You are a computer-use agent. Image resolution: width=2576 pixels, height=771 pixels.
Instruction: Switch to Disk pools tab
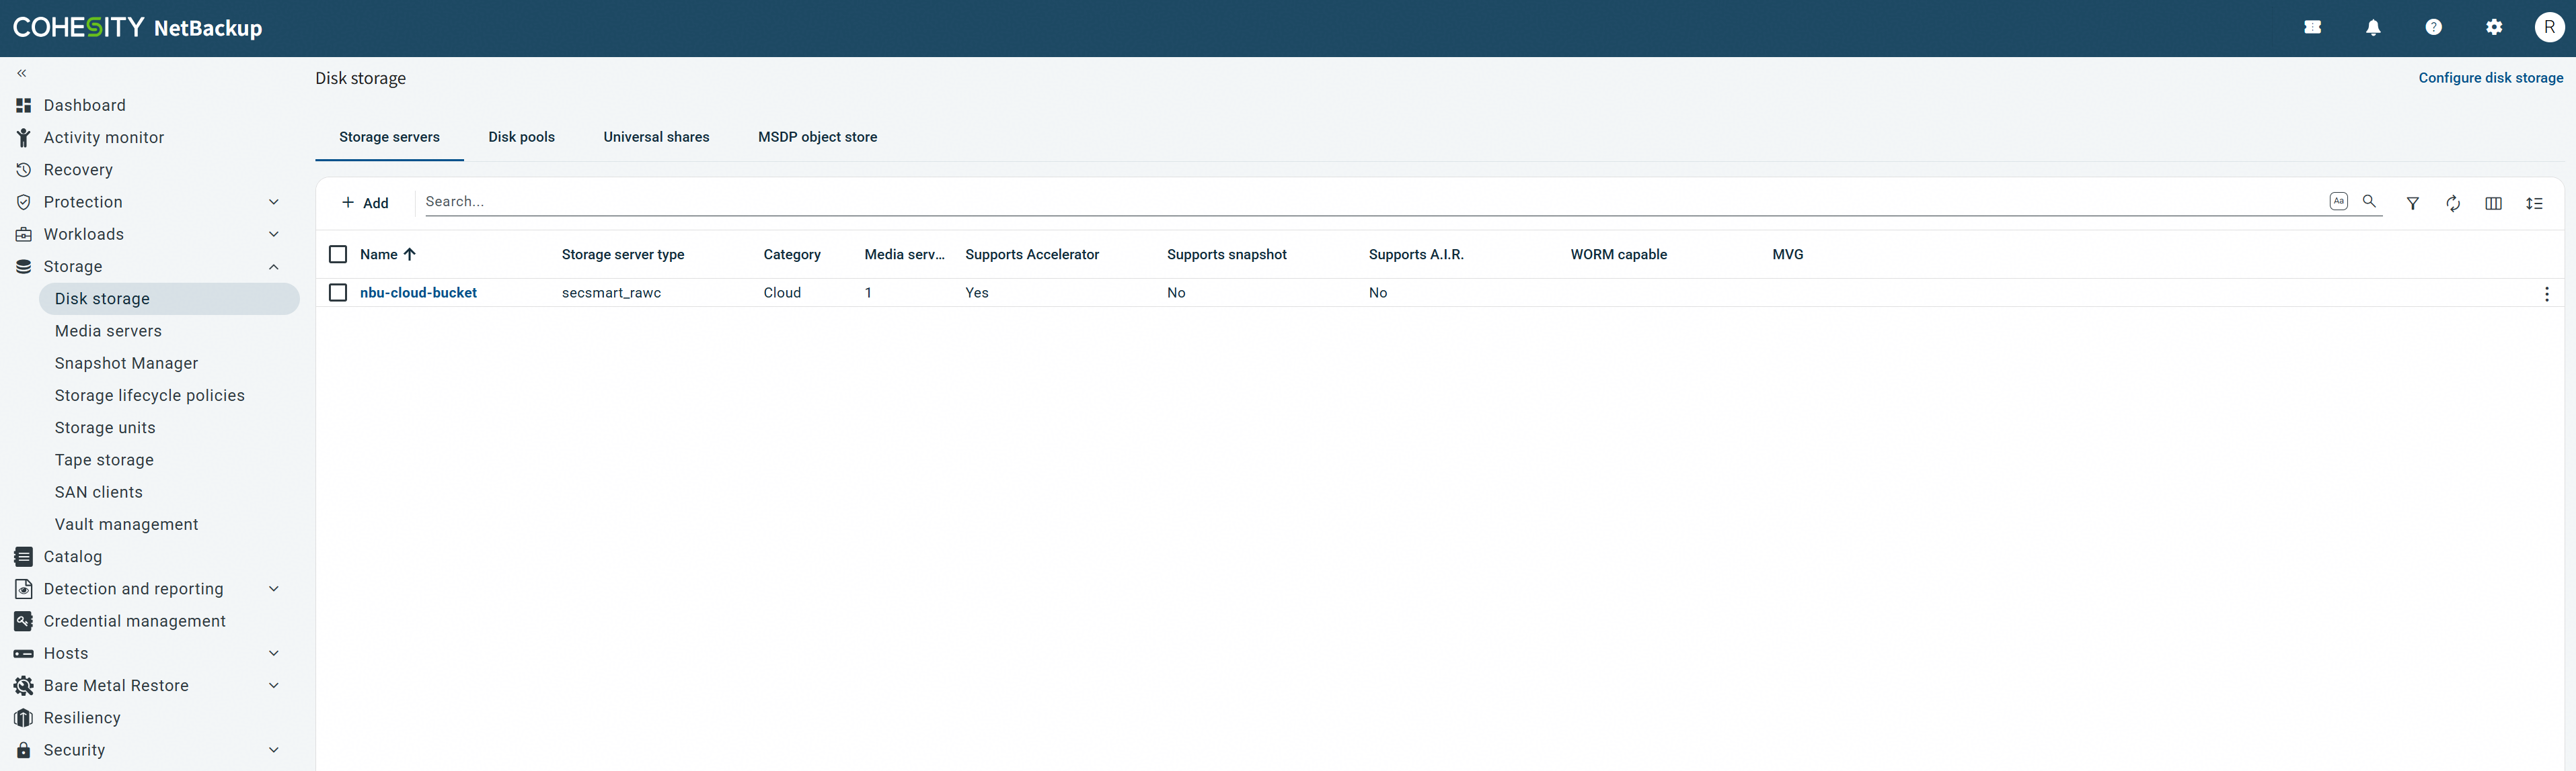pyautogui.click(x=521, y=137)
